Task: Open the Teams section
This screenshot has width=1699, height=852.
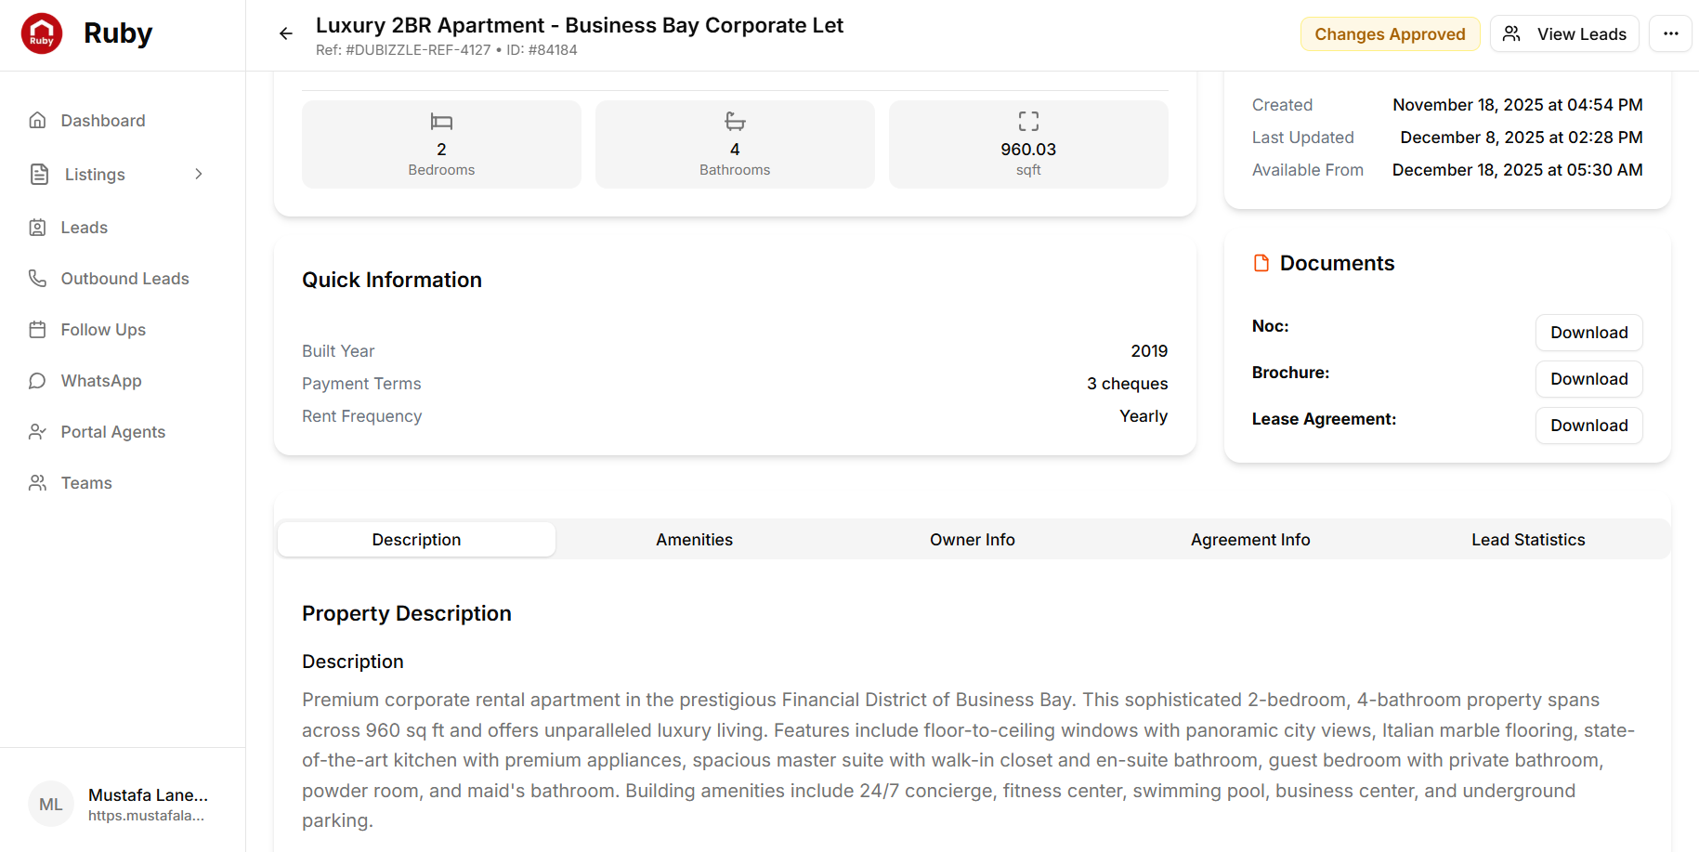Action: click(85, 483)
